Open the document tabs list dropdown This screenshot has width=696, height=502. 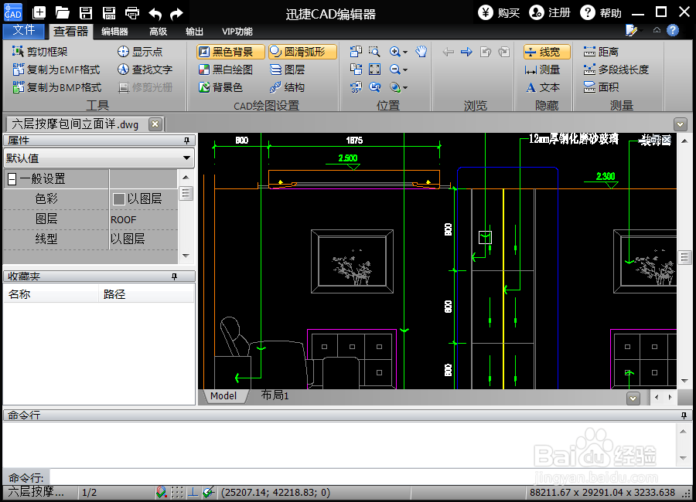click(x=680, y=124)
